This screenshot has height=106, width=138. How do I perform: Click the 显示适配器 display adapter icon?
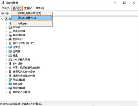pyautogui.click(x=10, y=88)
